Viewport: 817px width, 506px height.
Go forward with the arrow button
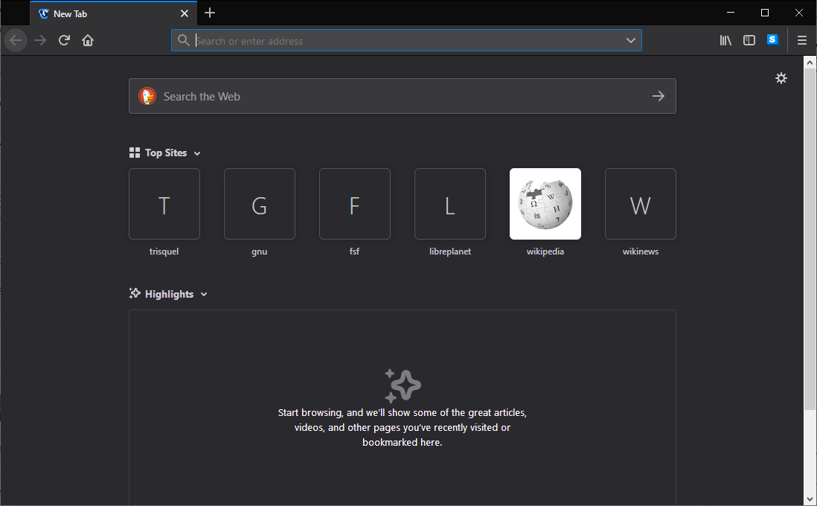pyautogui.click(x=40, y=40)
